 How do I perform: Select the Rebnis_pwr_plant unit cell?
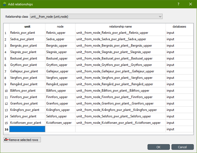click(x=27, y=33)
